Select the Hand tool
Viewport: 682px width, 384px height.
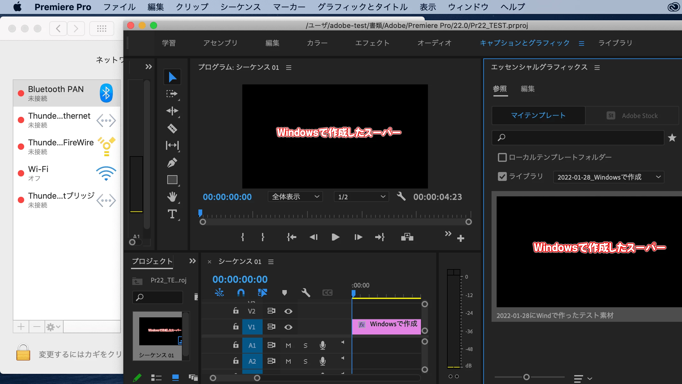point(172,197)
